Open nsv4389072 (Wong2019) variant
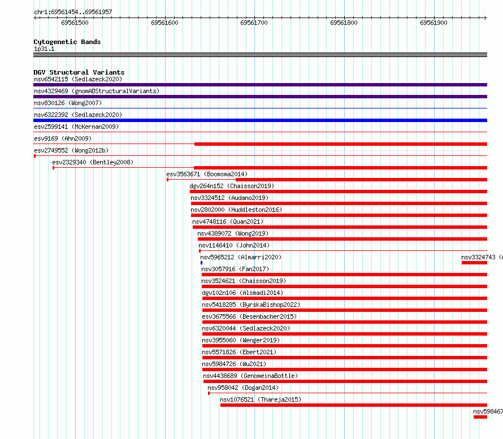The image size is (503, 439). pyautogui.click(x=233, y=233)
